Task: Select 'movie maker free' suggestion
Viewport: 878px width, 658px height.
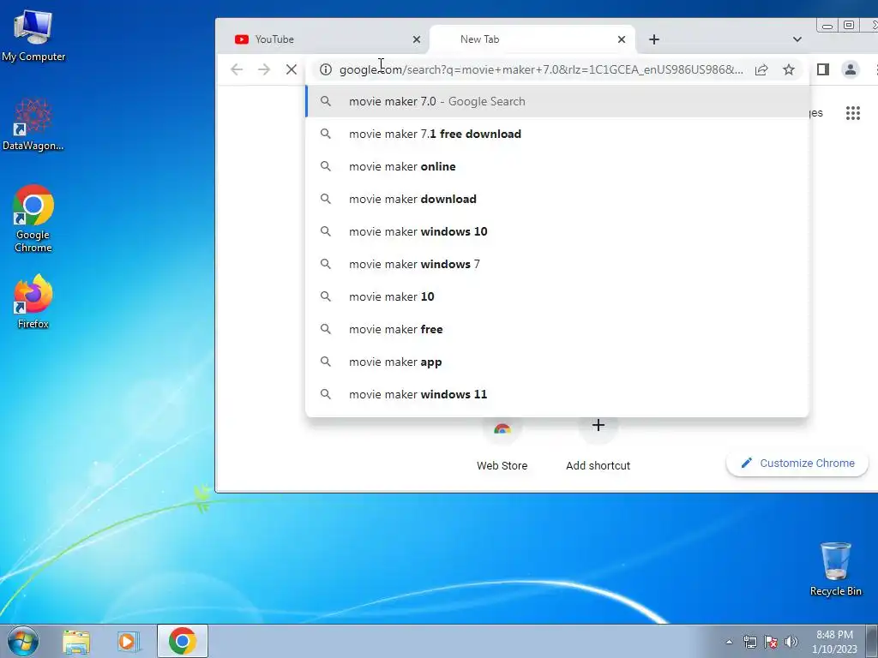Action: (557, 329)
